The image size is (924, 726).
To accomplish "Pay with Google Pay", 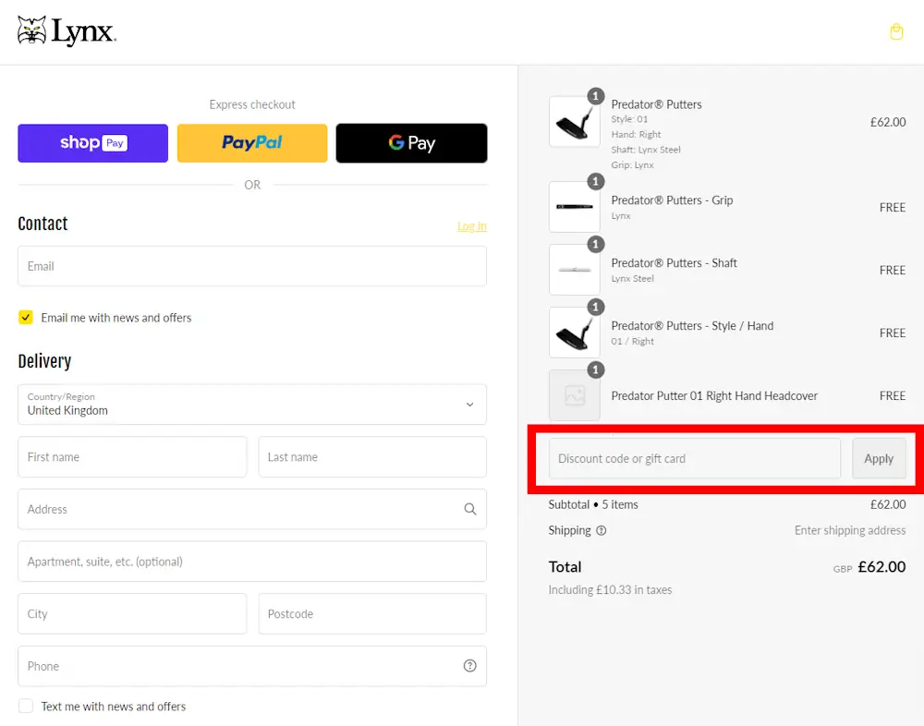I will coord(411,143).
